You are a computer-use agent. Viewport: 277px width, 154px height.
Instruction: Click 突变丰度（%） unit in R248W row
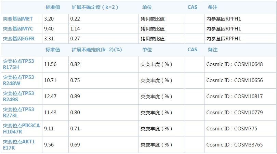click(156, 80)
